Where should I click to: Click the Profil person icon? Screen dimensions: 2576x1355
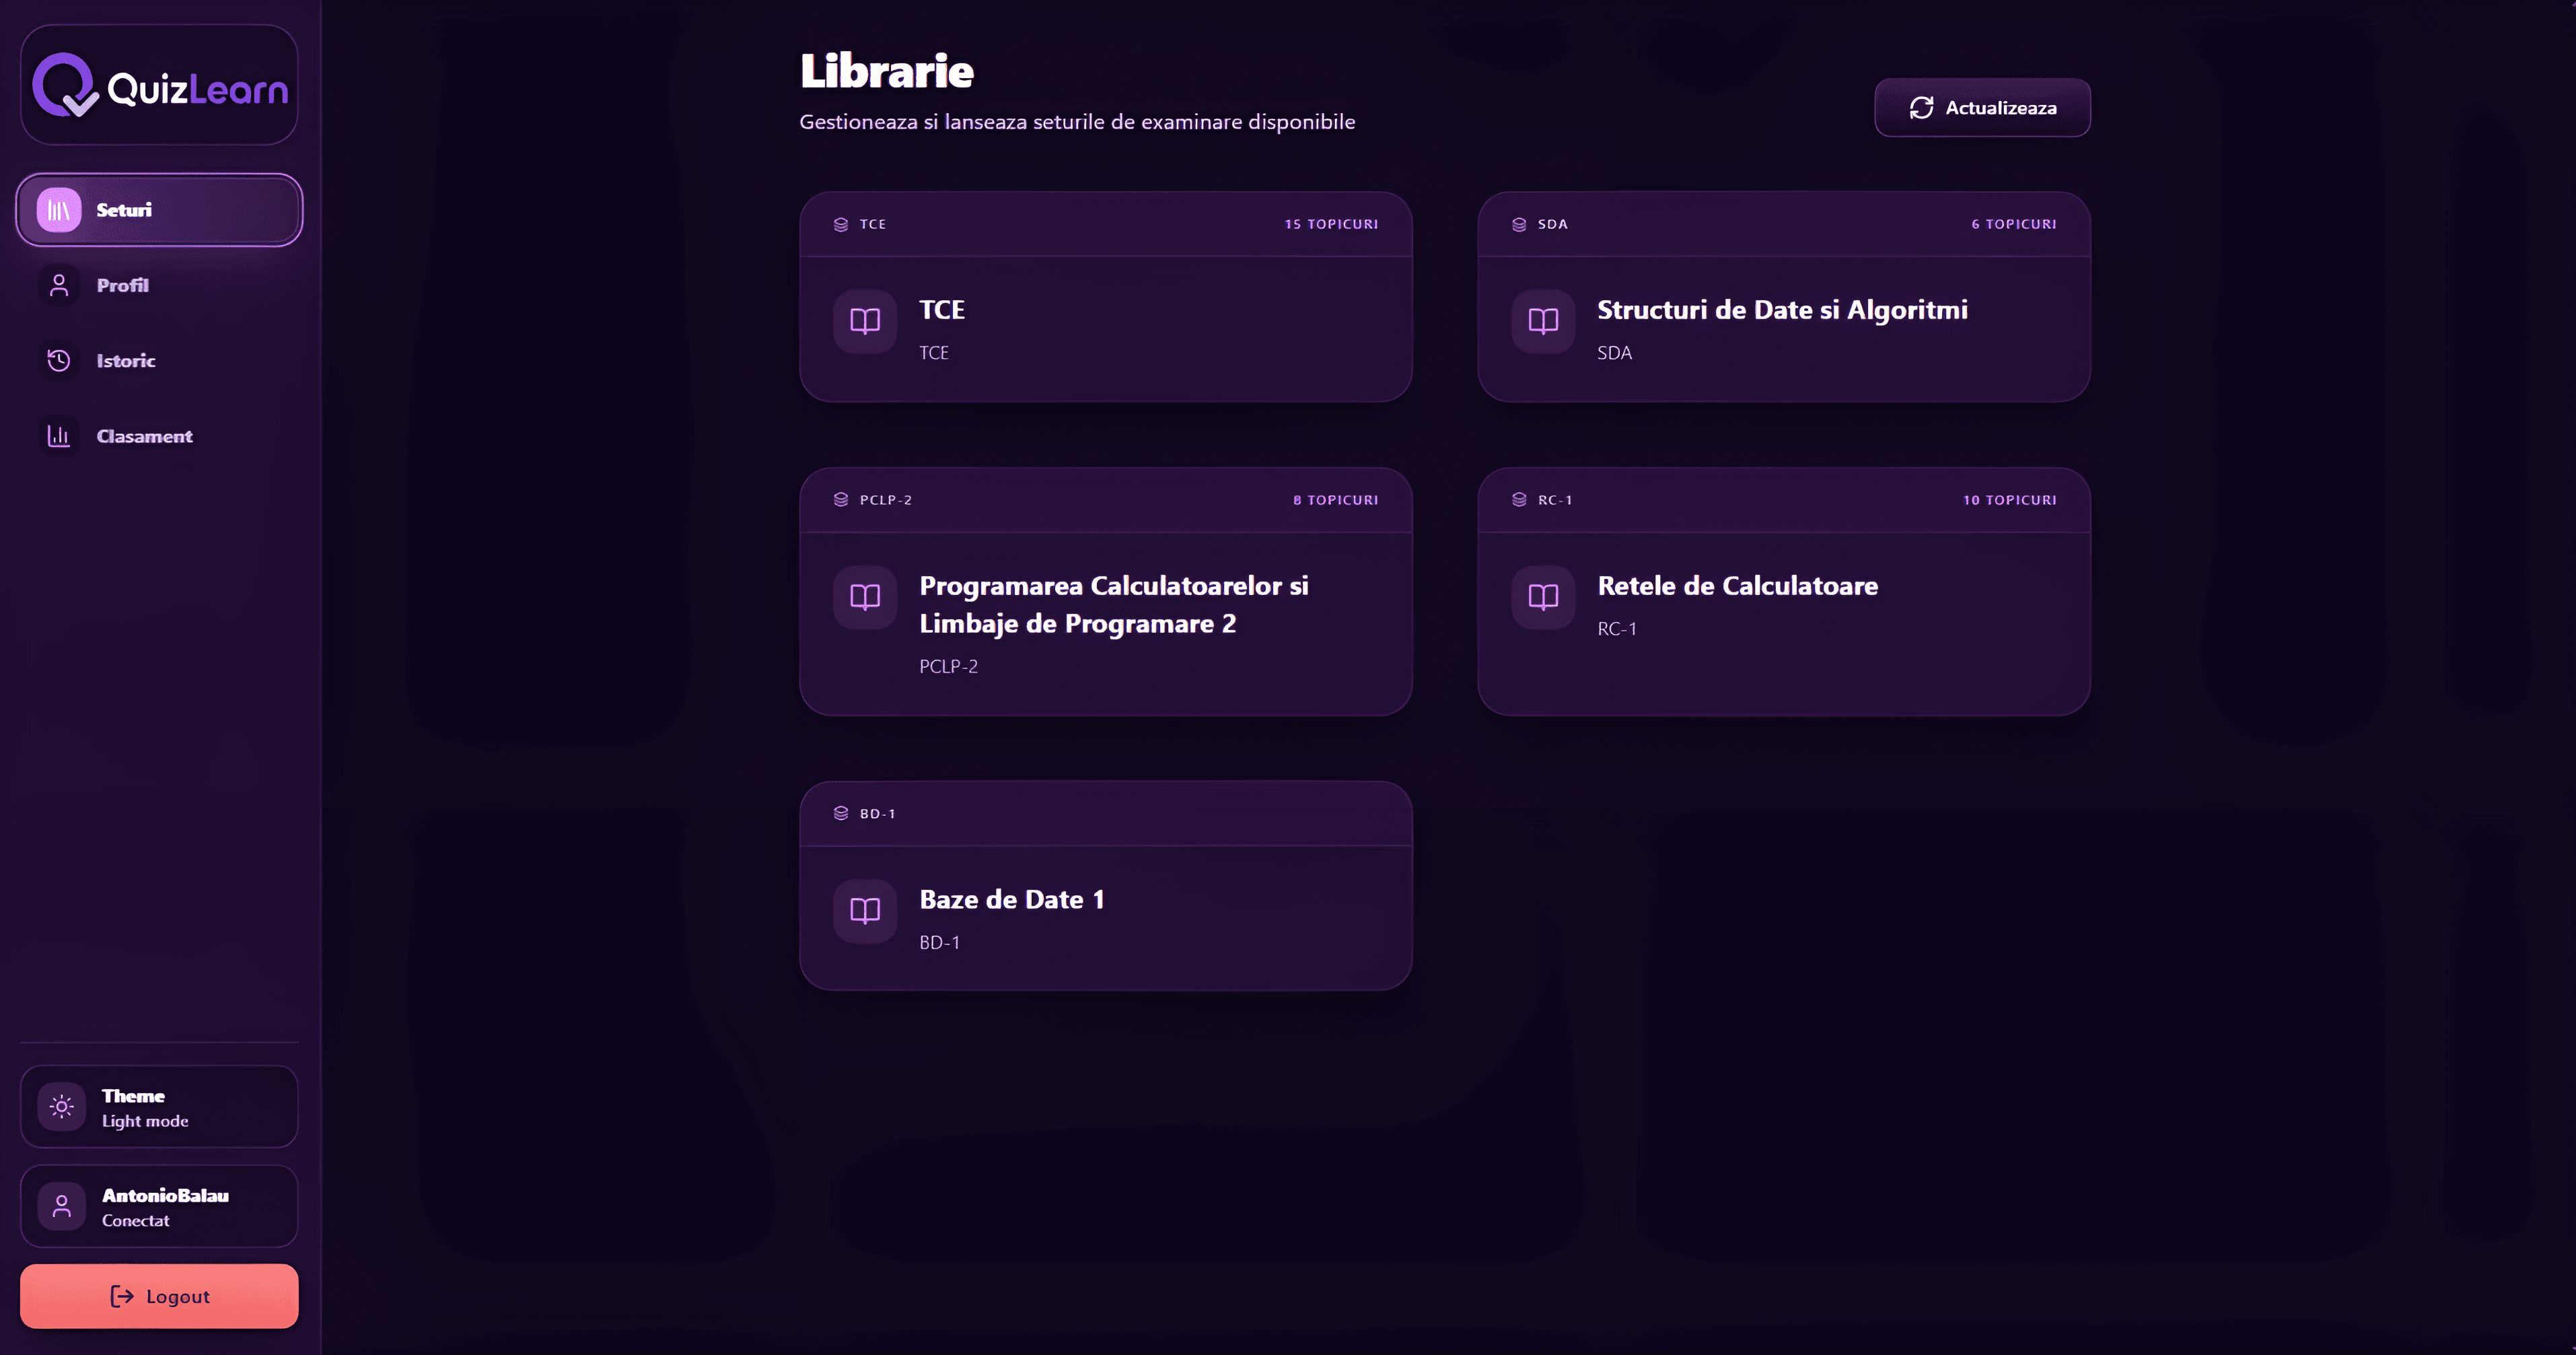coord(59,285)
